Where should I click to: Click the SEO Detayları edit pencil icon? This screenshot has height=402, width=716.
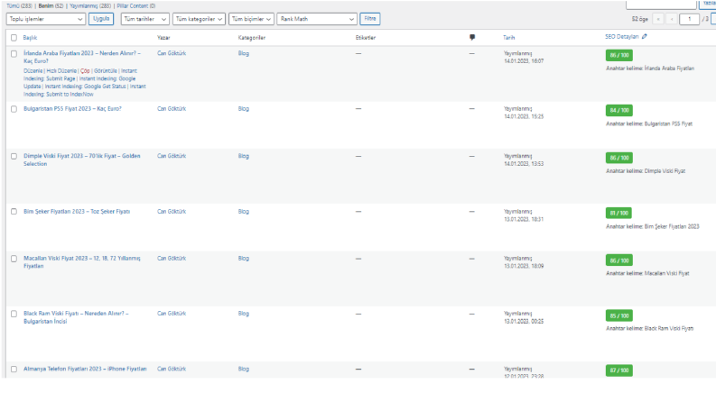[645, 36]
